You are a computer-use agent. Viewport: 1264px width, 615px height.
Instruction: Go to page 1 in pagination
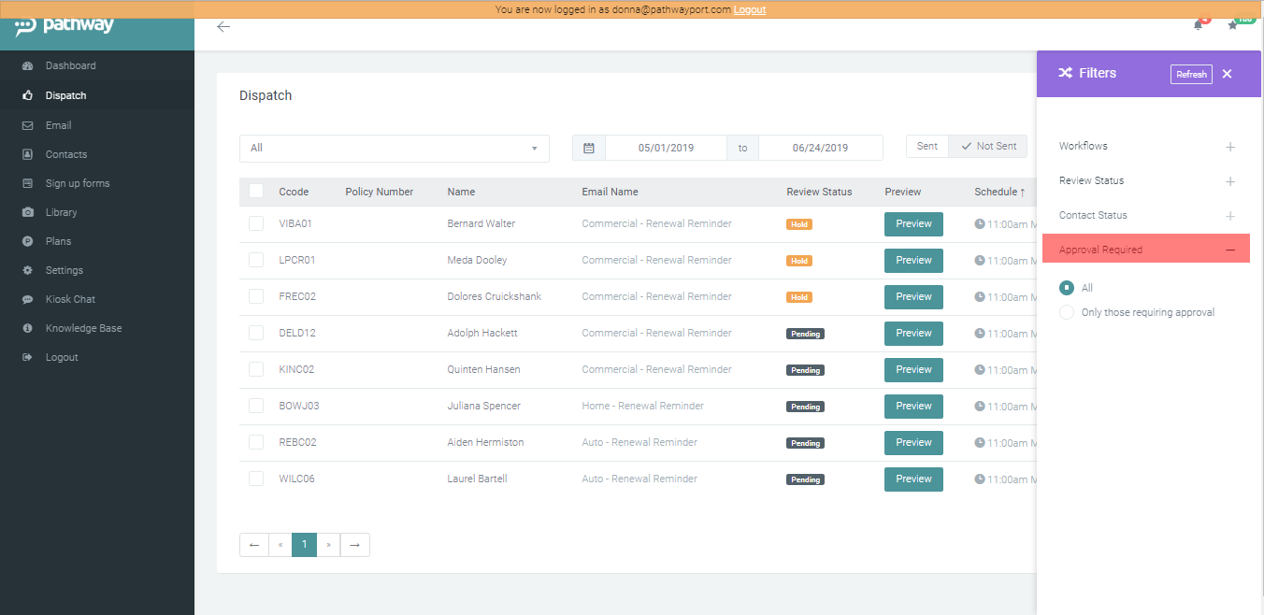click(304, 544)
